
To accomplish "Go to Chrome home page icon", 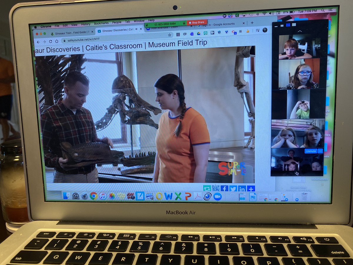I will (x=56, y=42).
